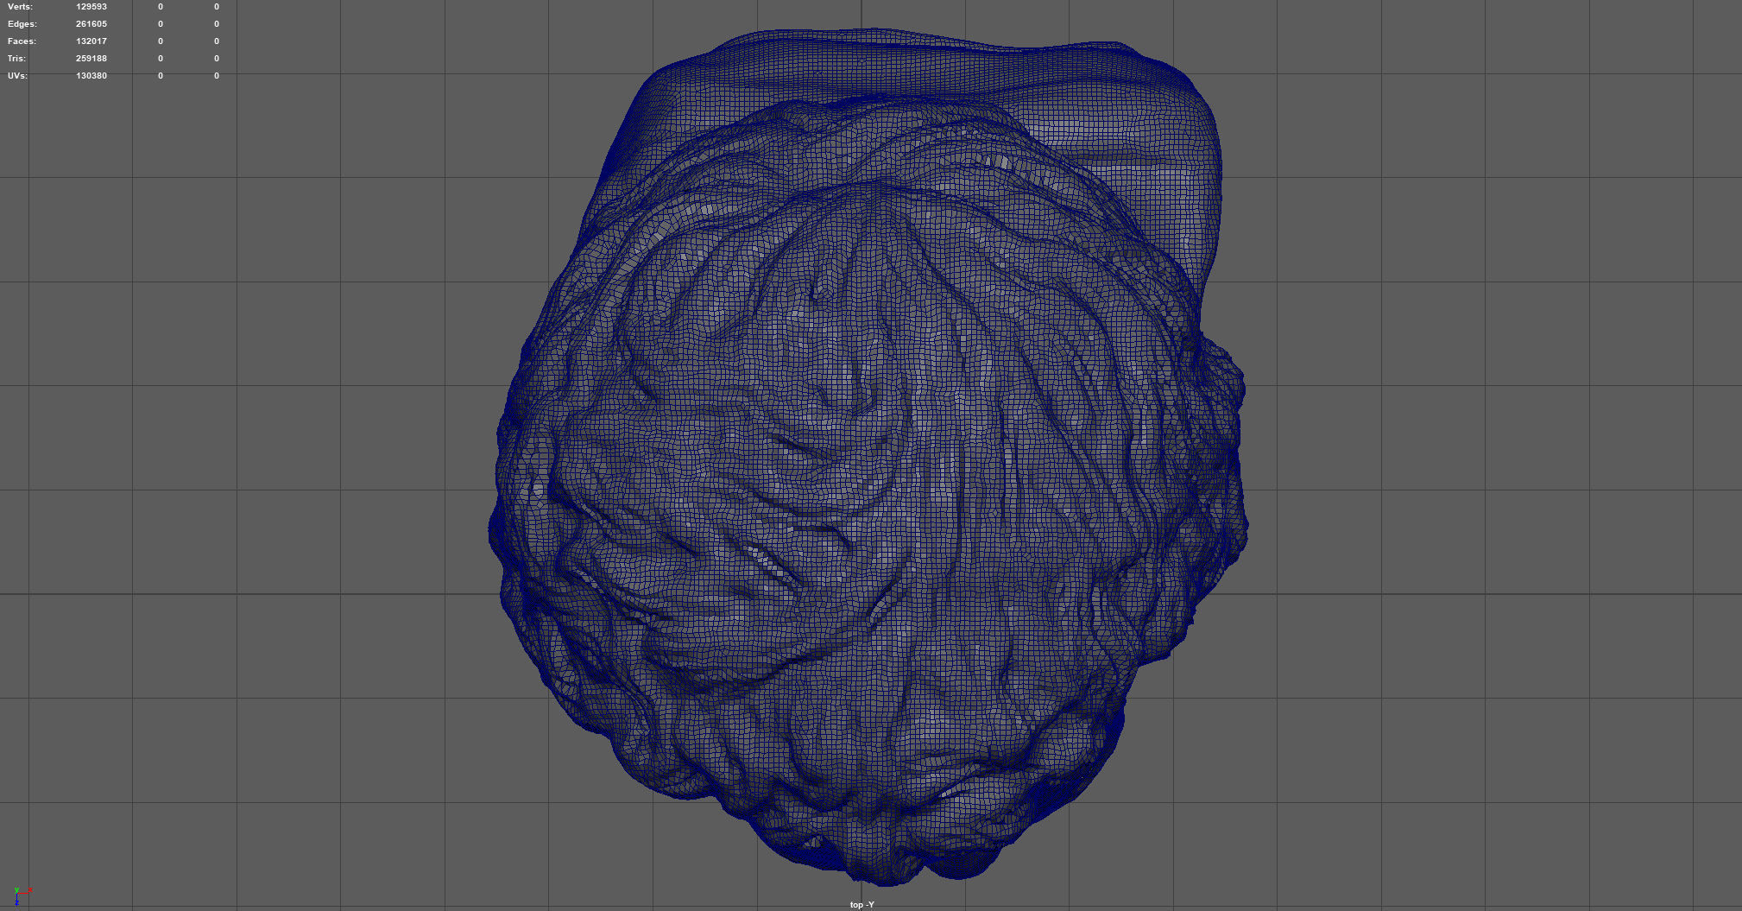Click the UVs count 130380
The width and height of the screenshot is (1742, 911).
coord(92,76)
